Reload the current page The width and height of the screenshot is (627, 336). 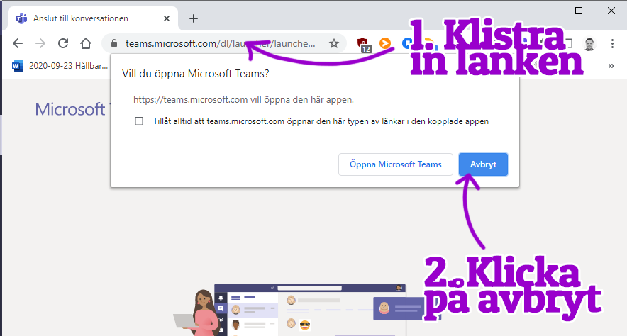[x=63, y=43]
